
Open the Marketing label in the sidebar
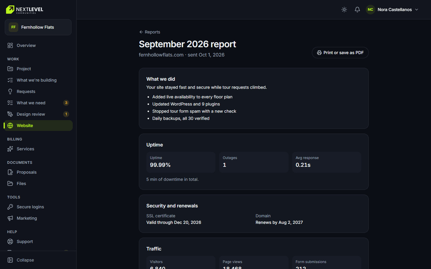tap(27, 218)
